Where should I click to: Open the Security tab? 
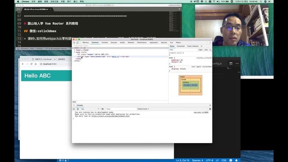click(x=164, y=42)
